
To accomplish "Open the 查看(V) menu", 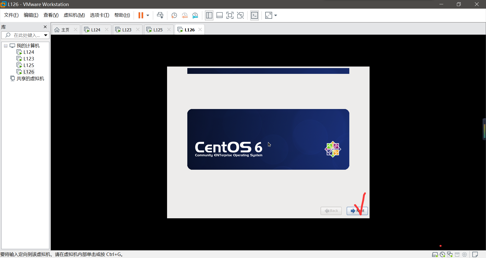I will point(51,15).
